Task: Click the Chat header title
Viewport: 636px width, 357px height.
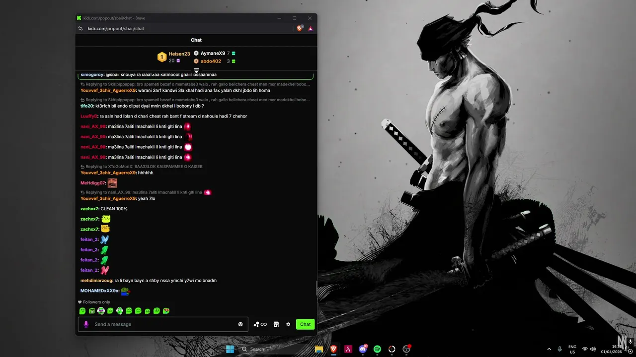Action: (196, 40)
